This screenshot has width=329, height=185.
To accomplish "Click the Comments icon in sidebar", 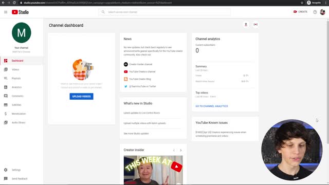I will click(x=6, y=96).
